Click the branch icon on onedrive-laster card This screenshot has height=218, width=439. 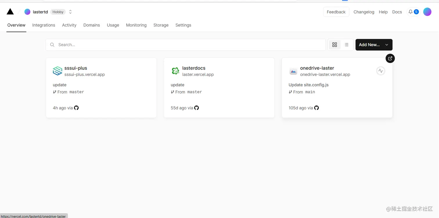tap(290, 92)
